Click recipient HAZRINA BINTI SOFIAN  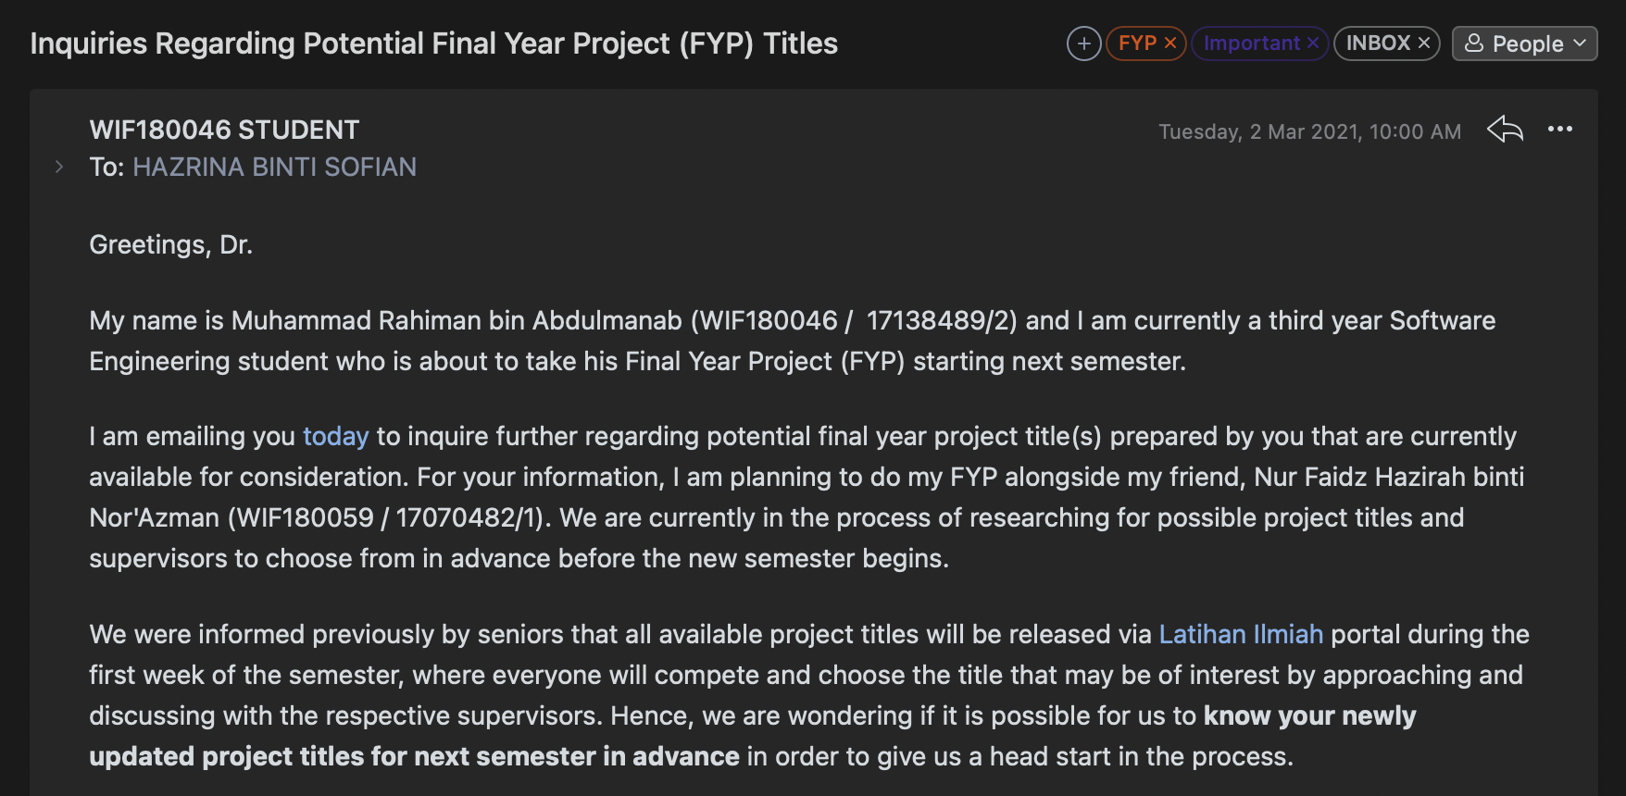[x=275, y=167]
